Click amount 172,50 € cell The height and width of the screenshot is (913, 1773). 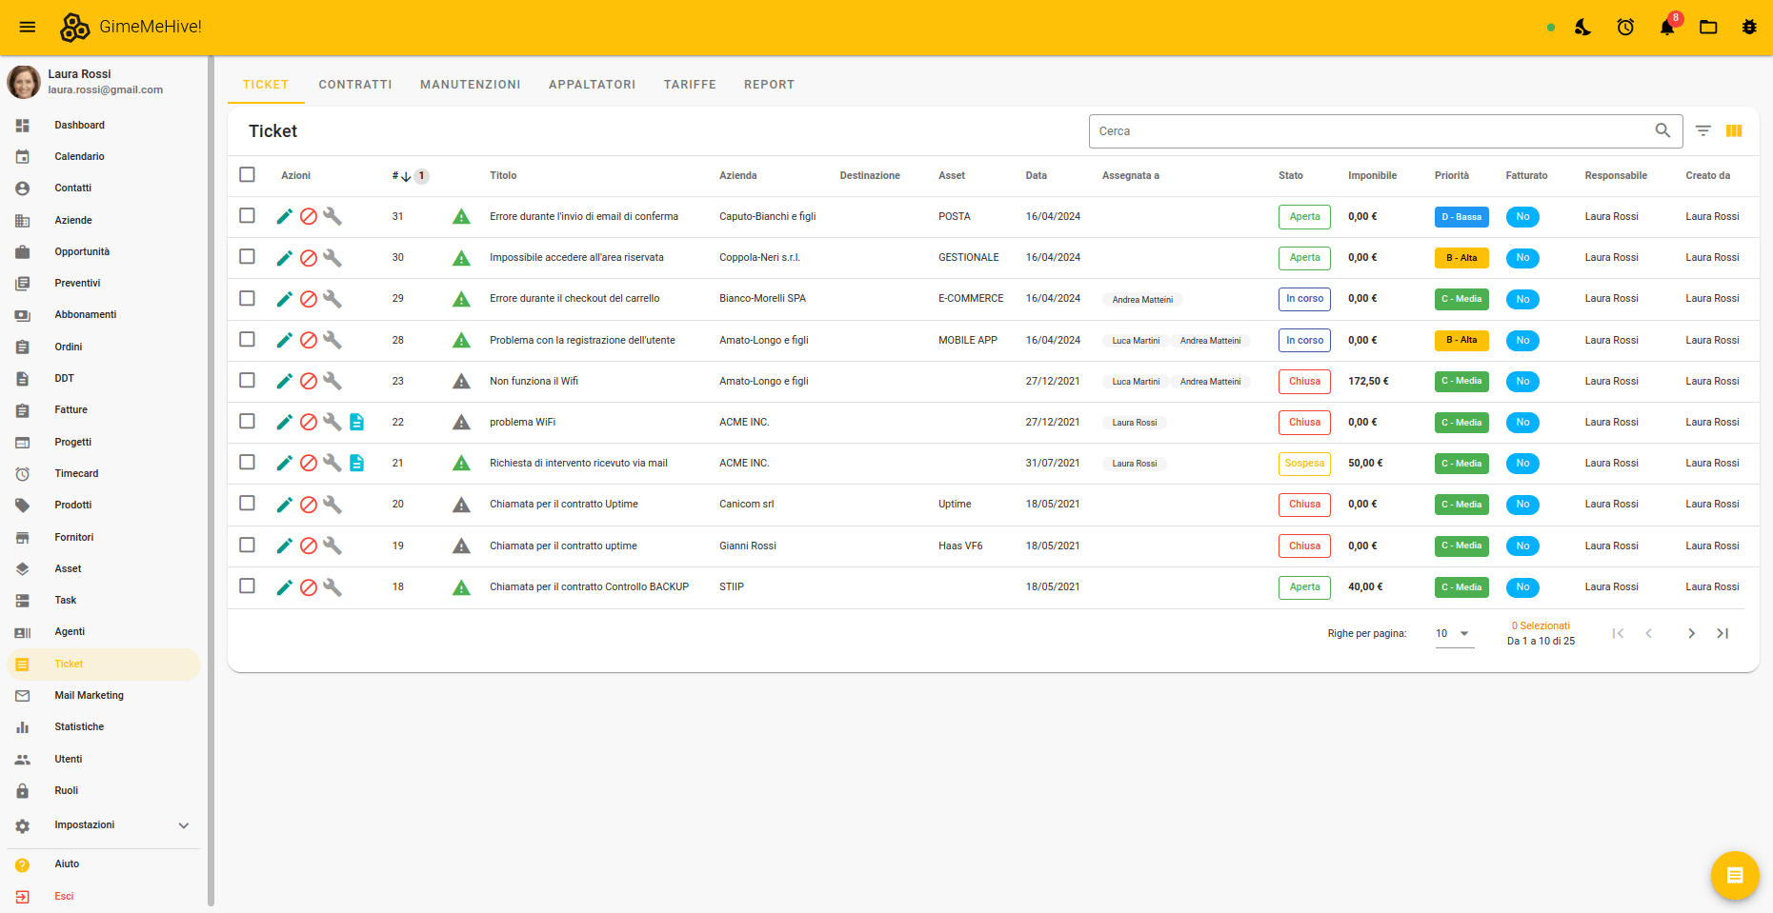tap(1368, 381)
